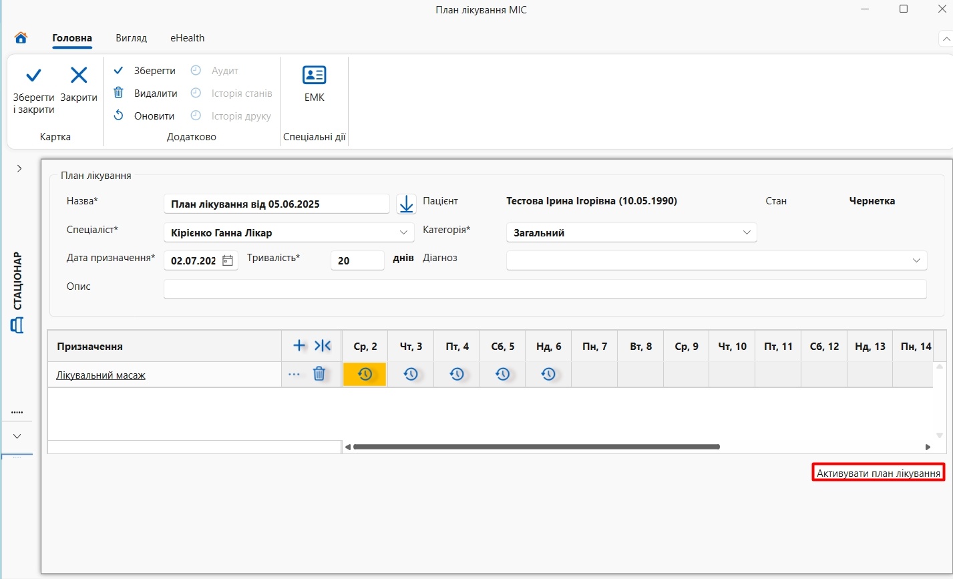
Task: Click the grid's vertical scroll down arrow
Action: pos(939,435)
